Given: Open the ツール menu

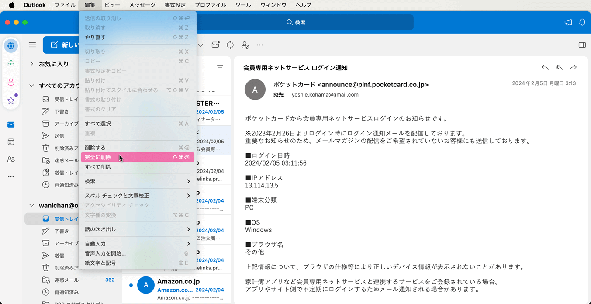Looking at the screenshot, I should pos(243,5).
